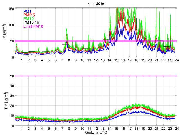
Task: Click the lower chart's PM y-axis label
Action: tap(4, 101)
